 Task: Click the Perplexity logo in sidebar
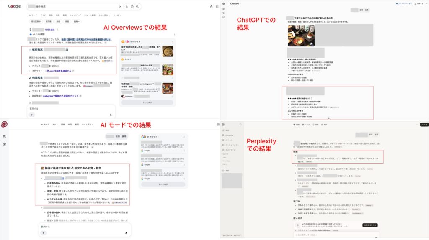[x=224, y=125]
